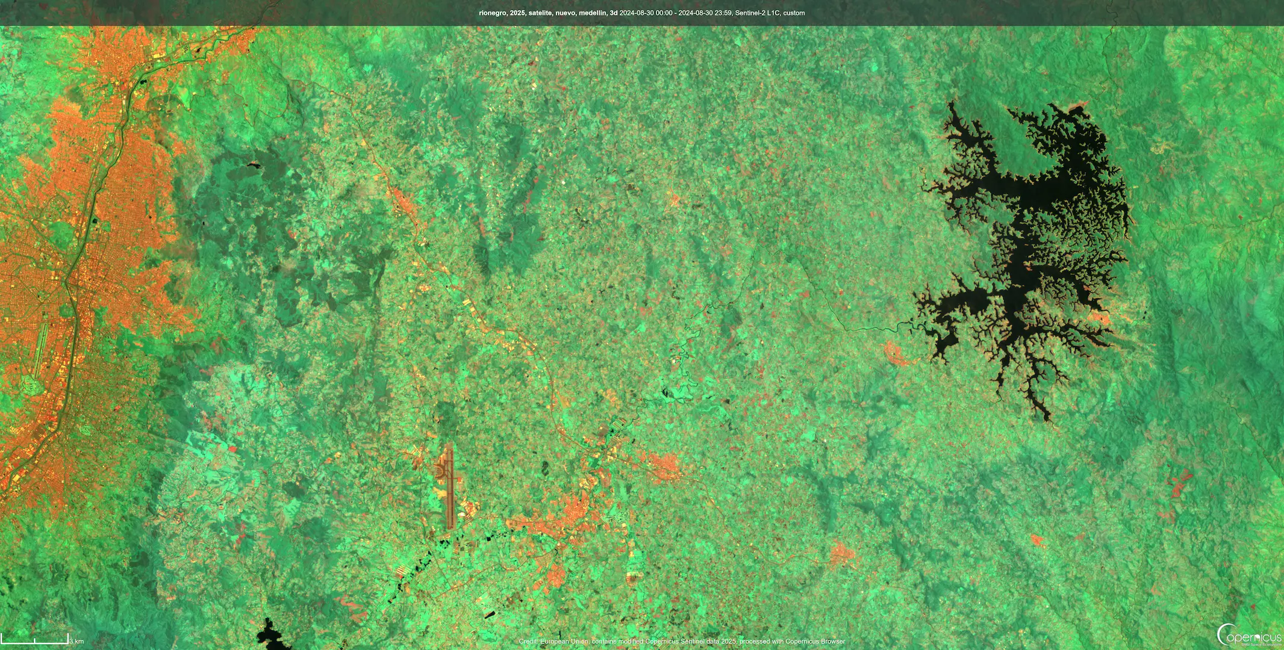Click the small dark pond in dark forest
This screenshot has height=650, width=1284.
click(253, 164)
